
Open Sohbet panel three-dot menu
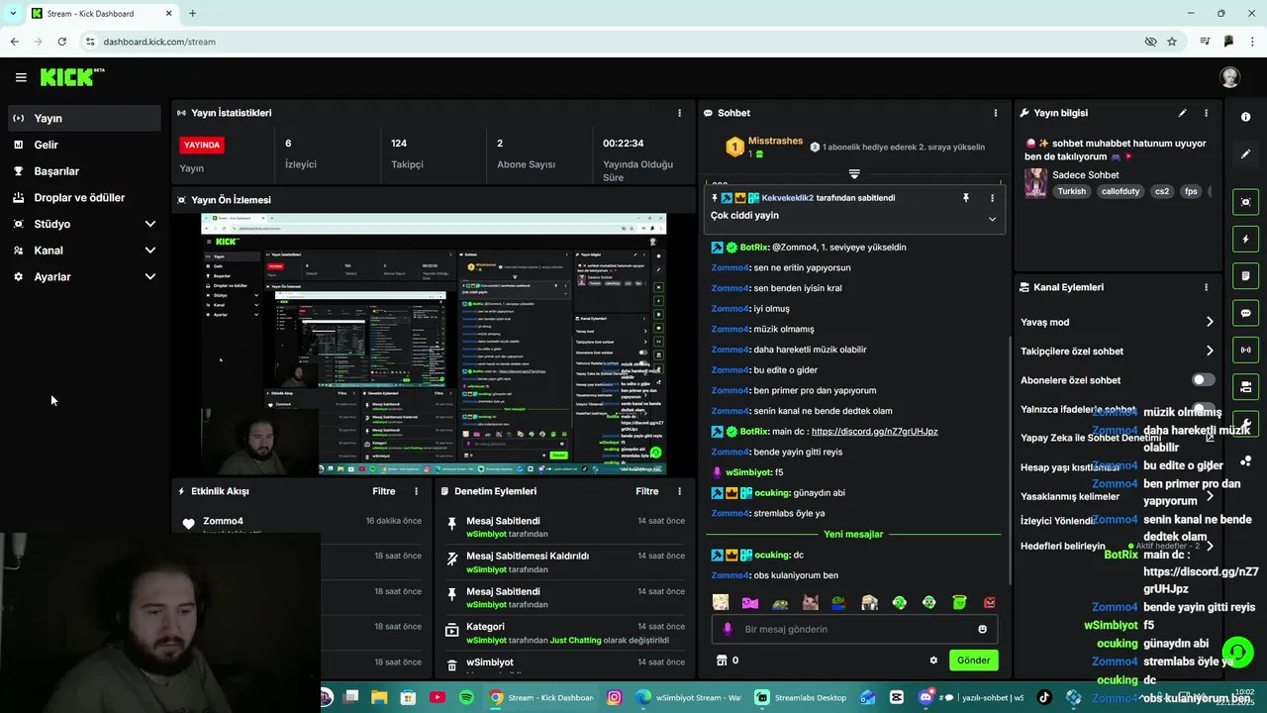pyautogui.click(x=996, y=113)
